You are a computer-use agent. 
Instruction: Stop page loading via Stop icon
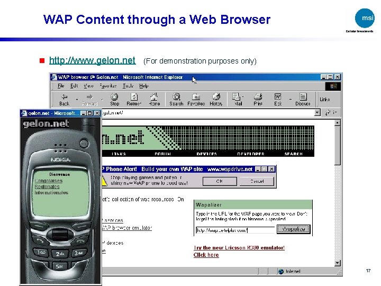coord(114,100)
